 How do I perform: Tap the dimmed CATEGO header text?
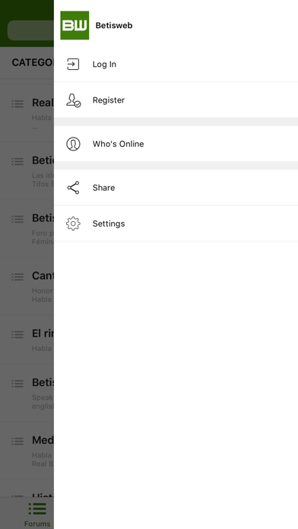(33, 62)
